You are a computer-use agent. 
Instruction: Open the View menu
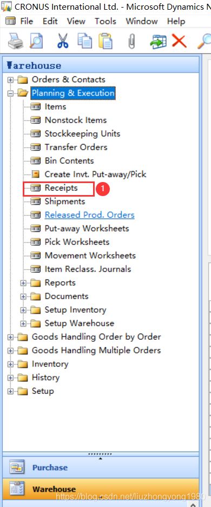(76, 21)
